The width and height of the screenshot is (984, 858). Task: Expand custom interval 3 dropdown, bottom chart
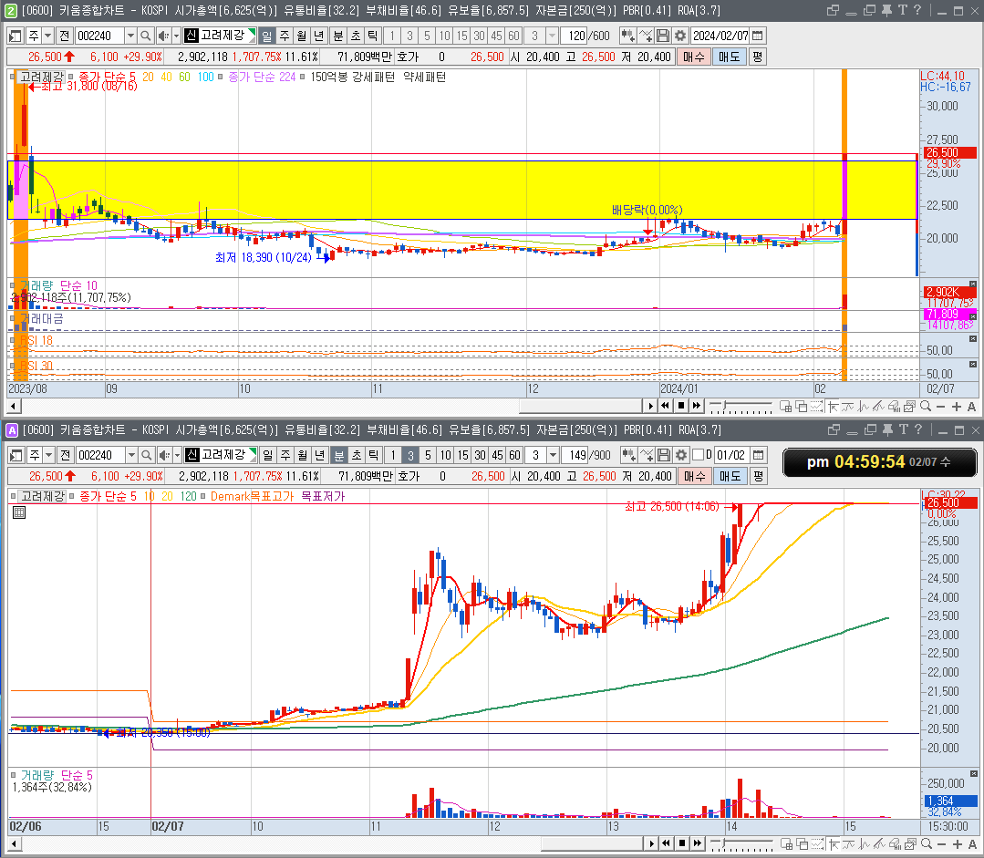tap(553, 455)
